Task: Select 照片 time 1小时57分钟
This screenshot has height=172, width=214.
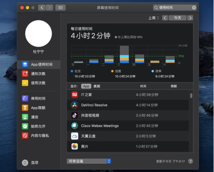Action: tap(147, 146)
